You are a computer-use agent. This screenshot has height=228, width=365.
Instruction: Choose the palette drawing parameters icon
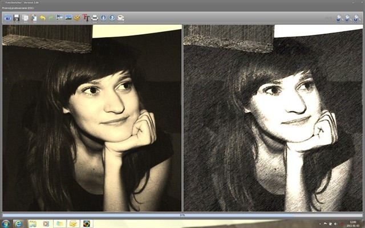tap(78, 18)
